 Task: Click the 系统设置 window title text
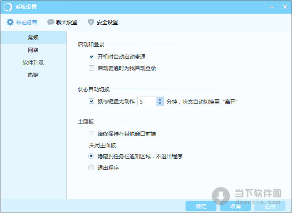coord(26,7)
